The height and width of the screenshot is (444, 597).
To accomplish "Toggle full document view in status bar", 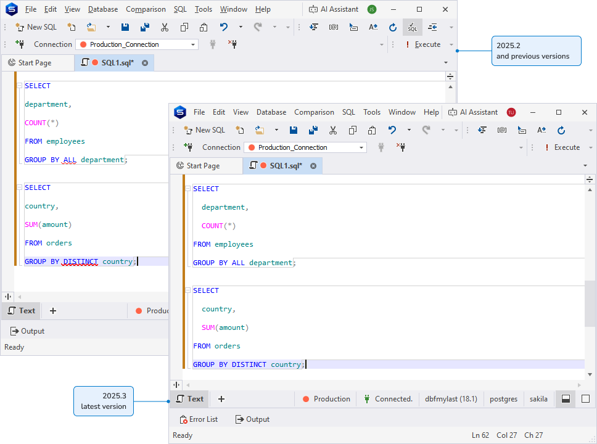I will tap(585, 399).
